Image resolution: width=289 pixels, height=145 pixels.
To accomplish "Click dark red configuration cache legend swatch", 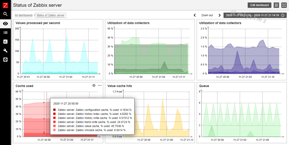I will (54, 110).
